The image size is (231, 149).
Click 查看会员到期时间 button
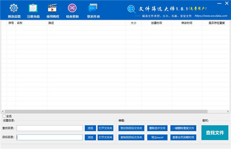[183, 137]
